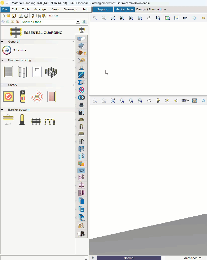Click the yellow down-arrow tab filter

point(13,22)
